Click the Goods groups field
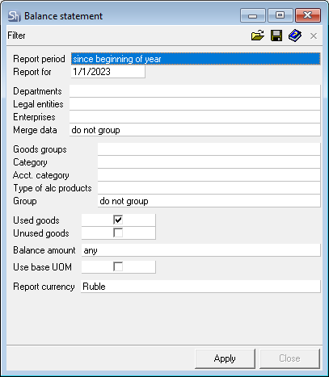329x377 pixels. click(209, 149)
